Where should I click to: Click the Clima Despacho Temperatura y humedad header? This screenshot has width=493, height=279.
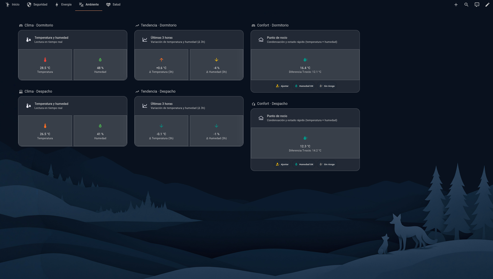pos(73,106)
